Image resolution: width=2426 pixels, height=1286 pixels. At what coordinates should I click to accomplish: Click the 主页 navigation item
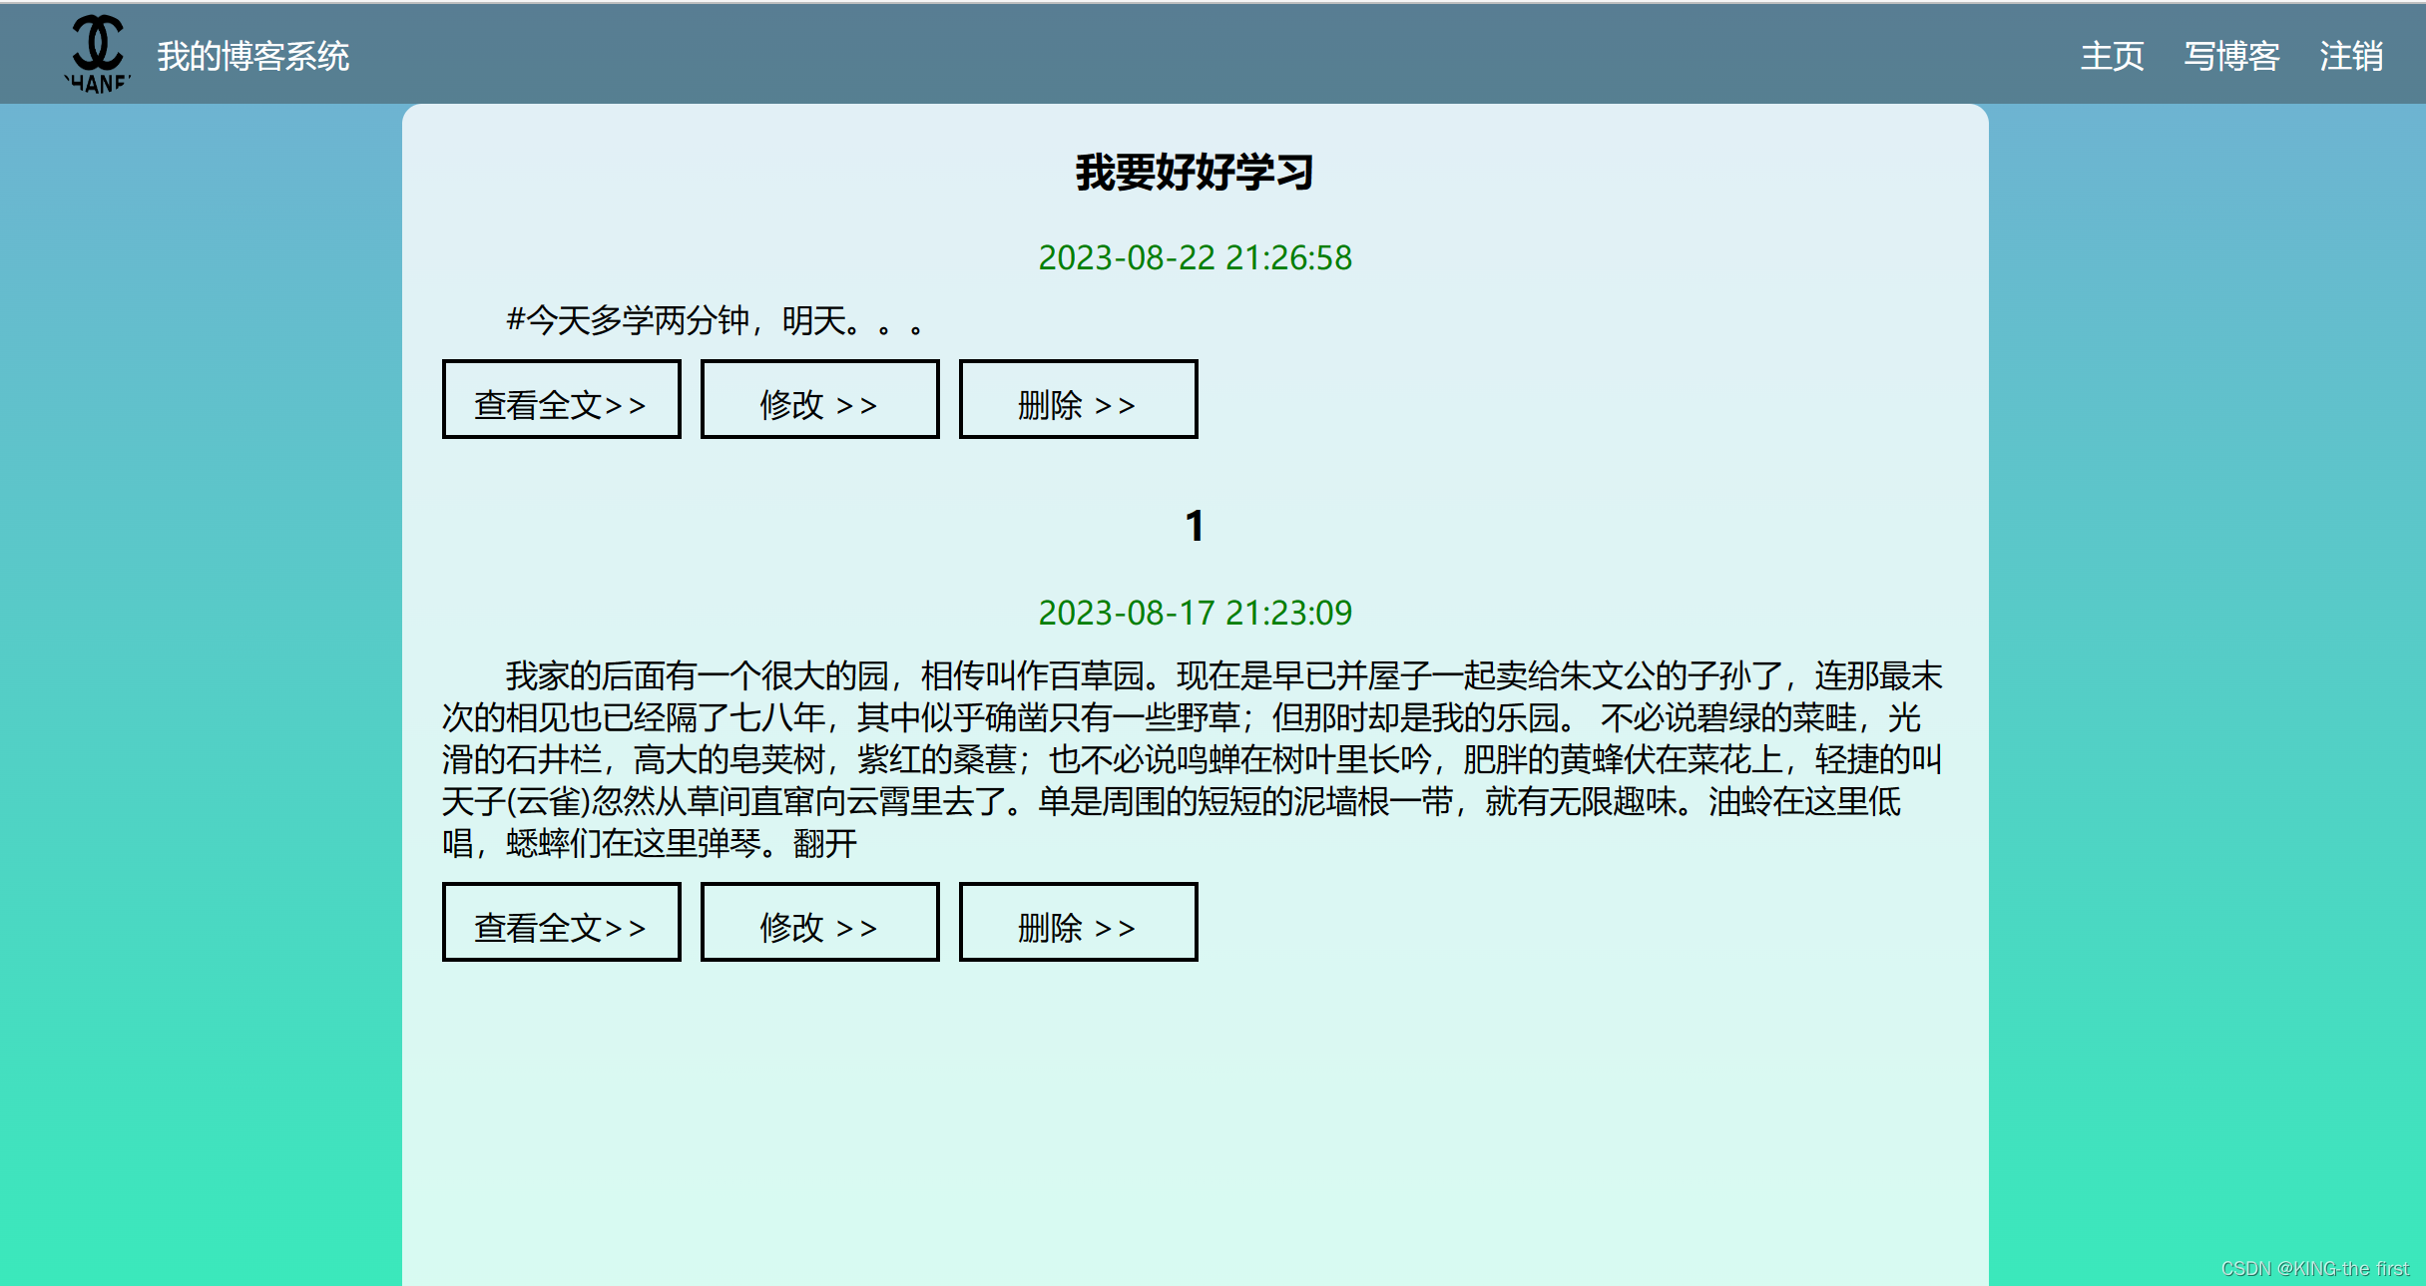[2111, 57]
